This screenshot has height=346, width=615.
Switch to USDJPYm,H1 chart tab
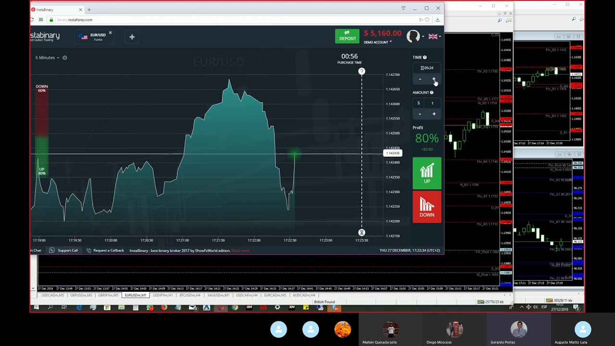[x=163, y=295]
